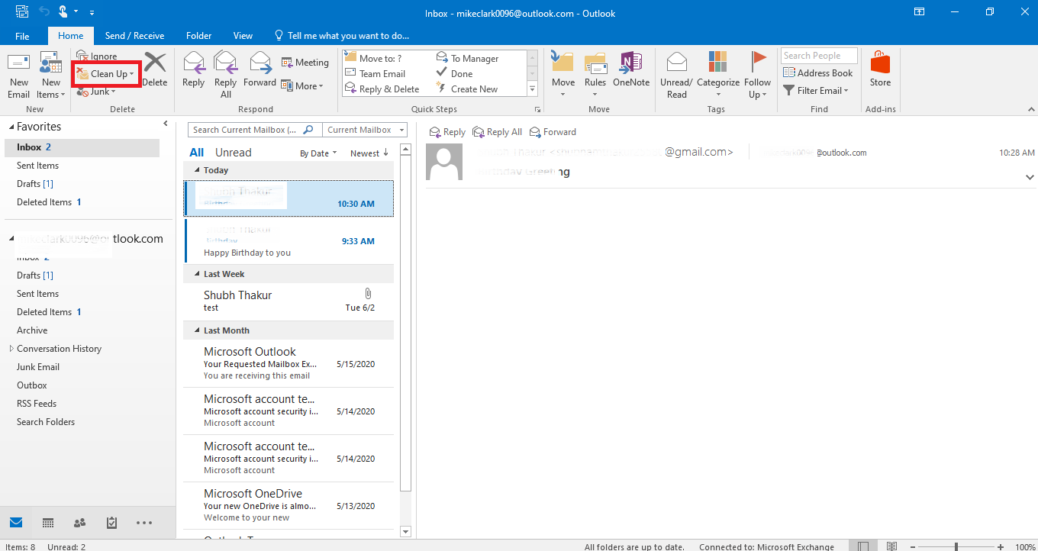This screenshot has width=1038, height=551.
Task: Switch to People view icon
Action: click(x=79, y=523)
